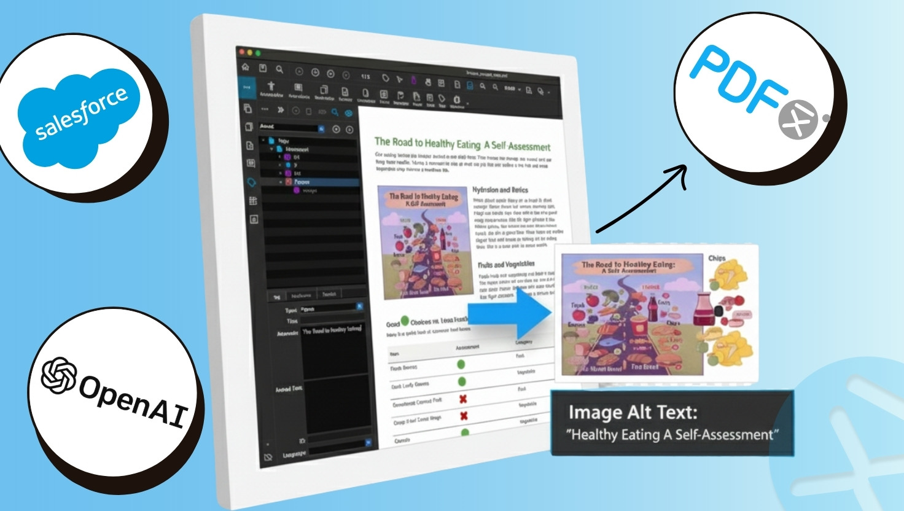
Task: Select the purple highlighter tool in the toolbar
Action: click(413, 80)
